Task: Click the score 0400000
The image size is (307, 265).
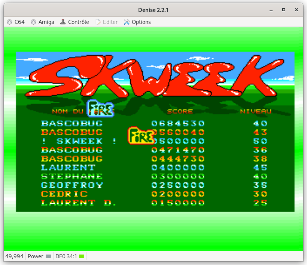Action: click(178, 167)
